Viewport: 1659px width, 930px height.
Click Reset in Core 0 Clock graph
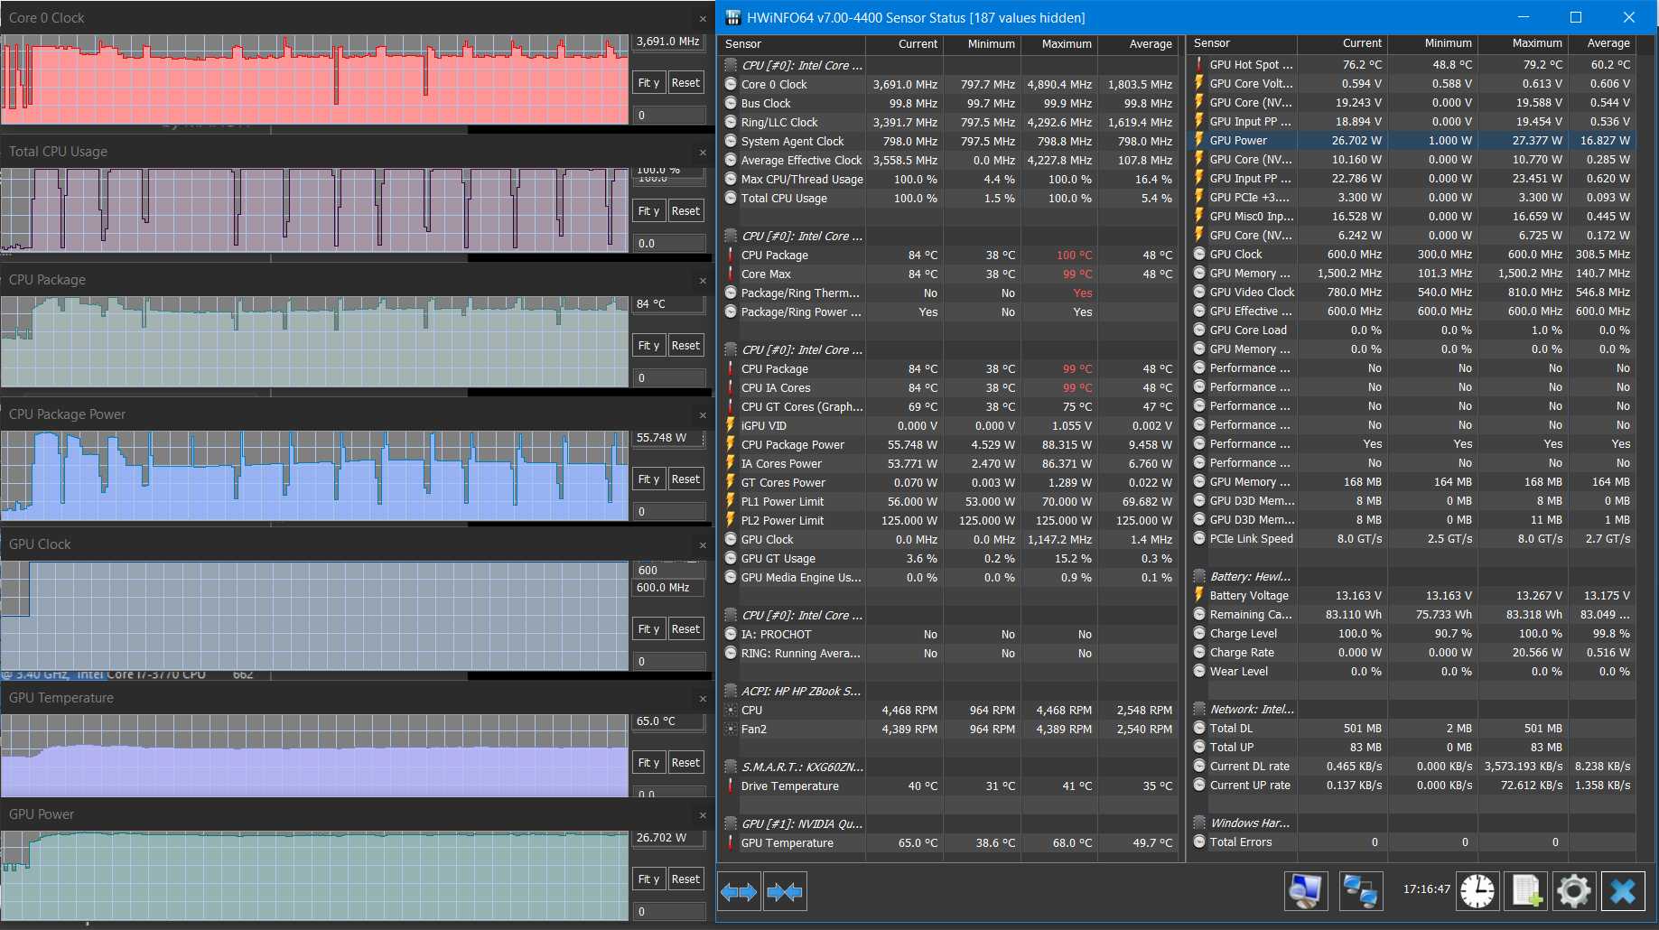click(x=685, y=82)
